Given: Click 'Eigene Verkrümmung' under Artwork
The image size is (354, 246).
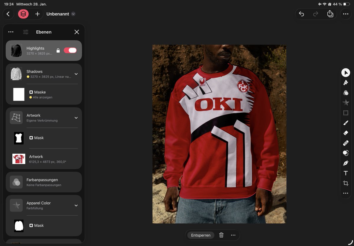Looking at the screenshot, I should tap(42, 121).
